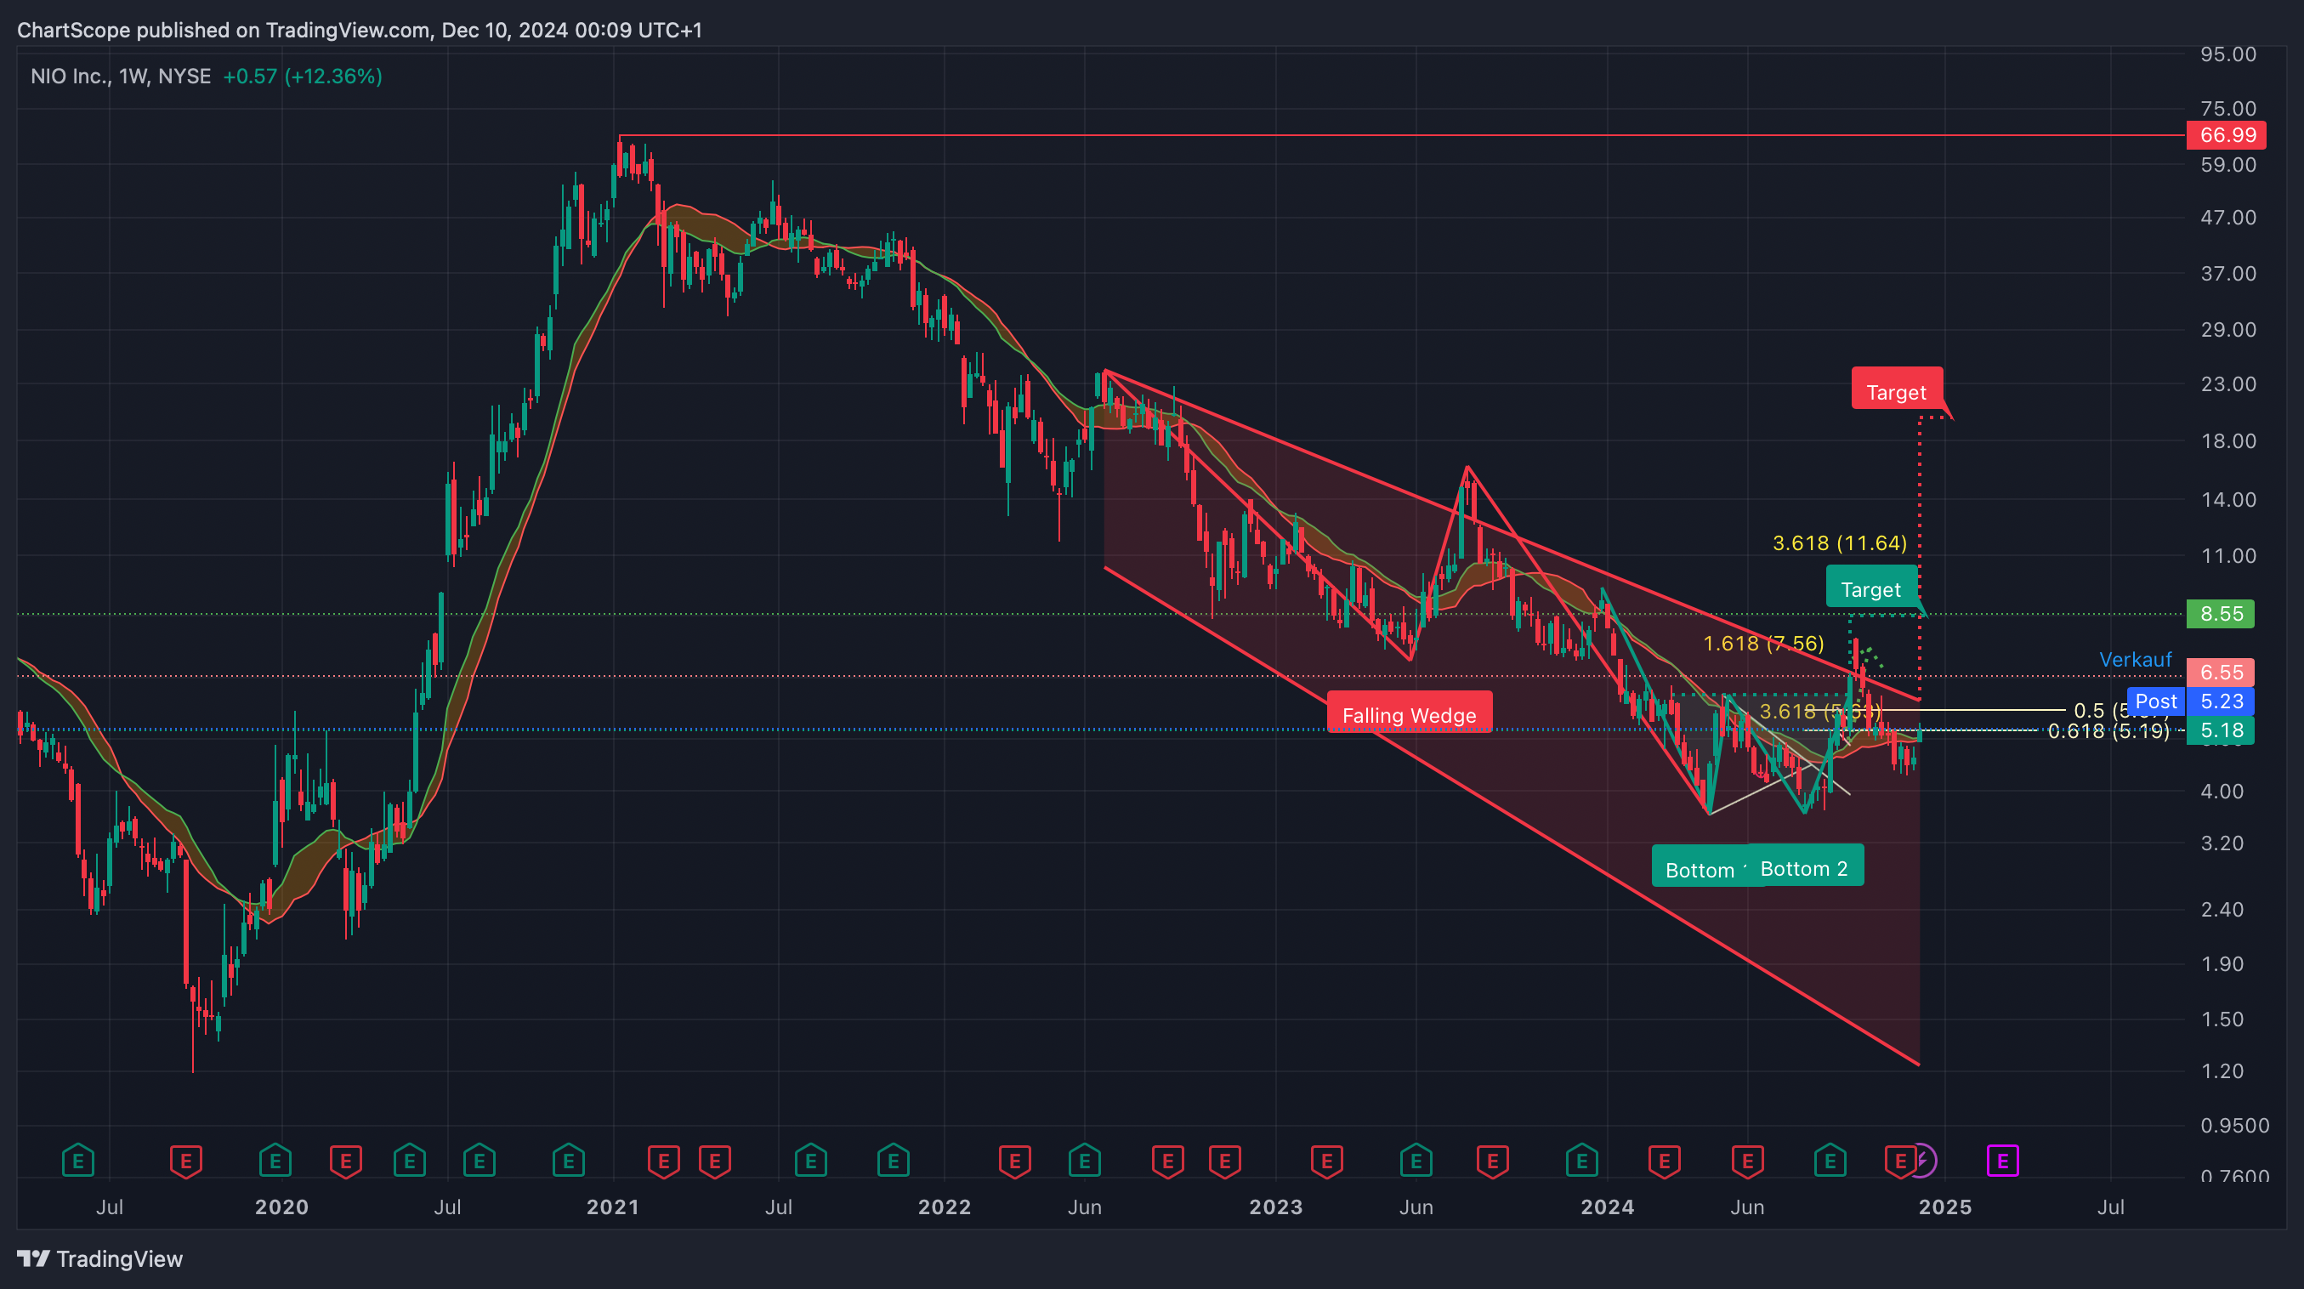Click green earnings marker above Jun 2023
2304x1289 pixels.
(1416, 1161)
